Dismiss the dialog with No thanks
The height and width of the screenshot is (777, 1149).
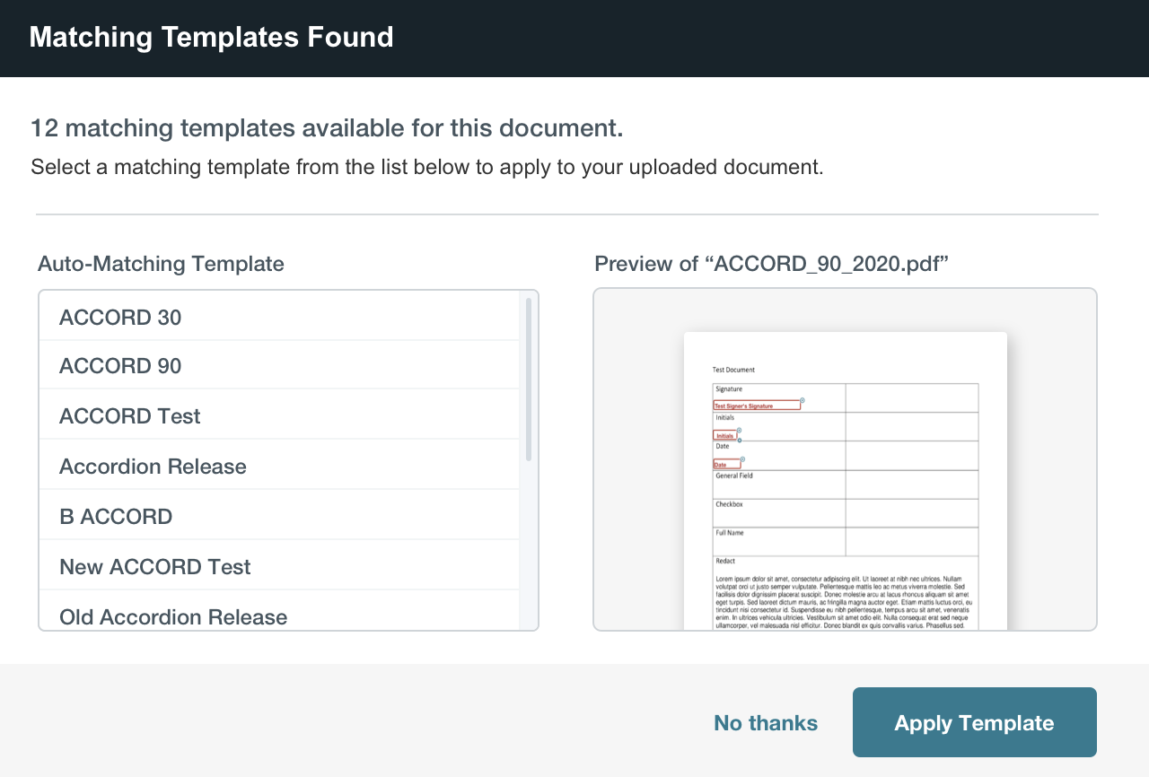coord(765,723)
